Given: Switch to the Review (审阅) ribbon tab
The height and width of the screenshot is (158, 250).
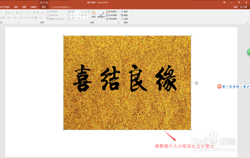Looking at the screenshot, I should pyautogui.click(x=15, y=7).
